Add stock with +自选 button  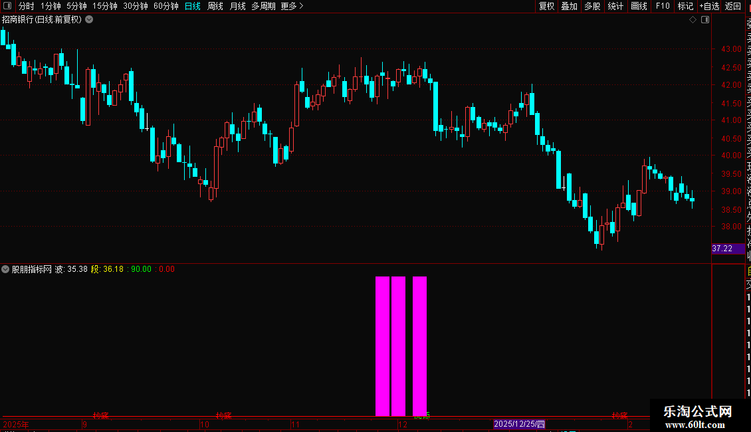709,6
